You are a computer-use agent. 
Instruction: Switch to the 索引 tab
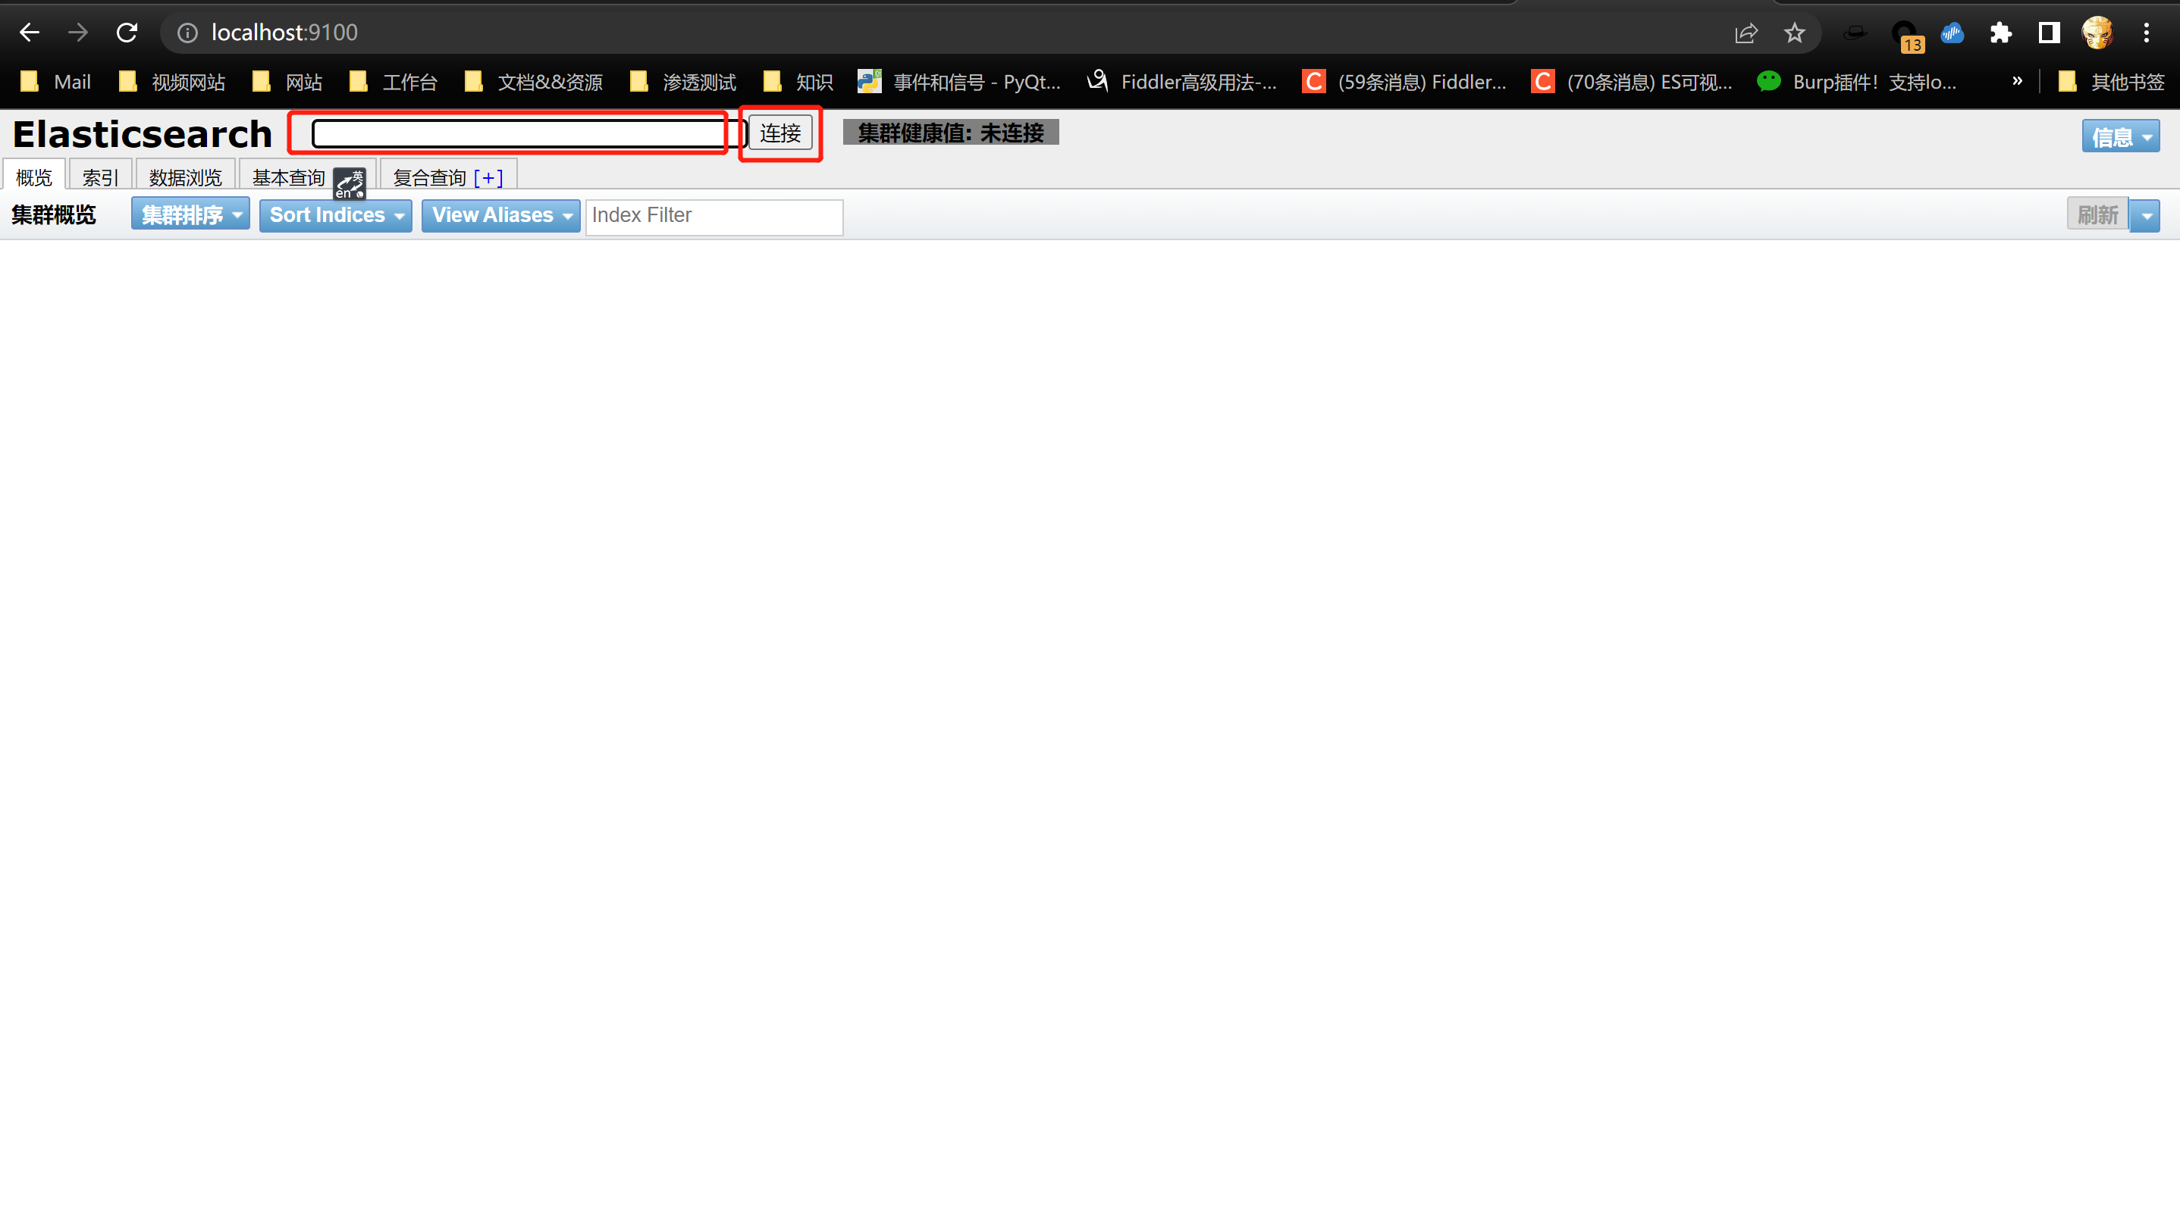pos(100,177)
